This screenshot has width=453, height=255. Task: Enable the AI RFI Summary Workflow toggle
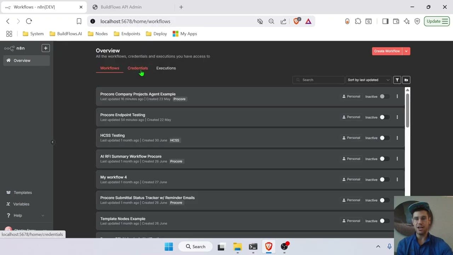(x=384, y=159)
